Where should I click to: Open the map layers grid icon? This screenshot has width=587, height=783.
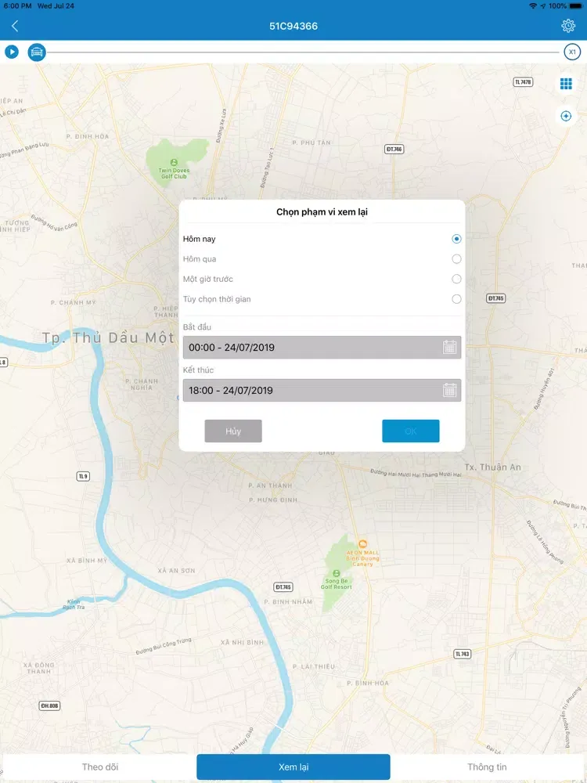(566, 84)
